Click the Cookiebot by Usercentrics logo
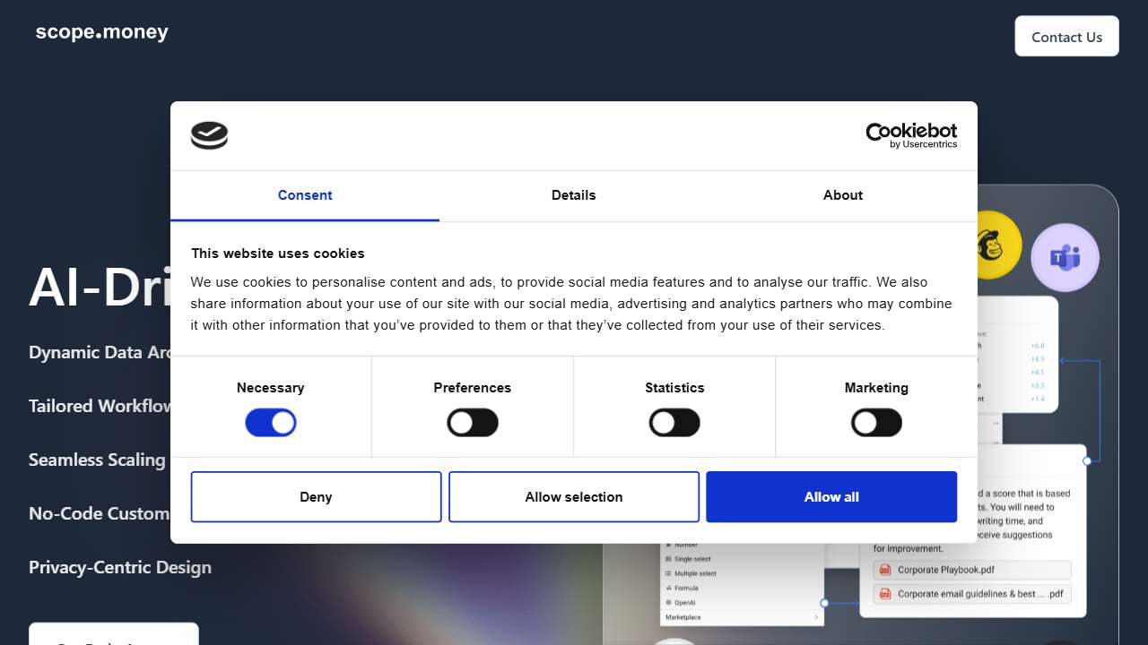The image size is (1148, 645). (x=910, y=135)
